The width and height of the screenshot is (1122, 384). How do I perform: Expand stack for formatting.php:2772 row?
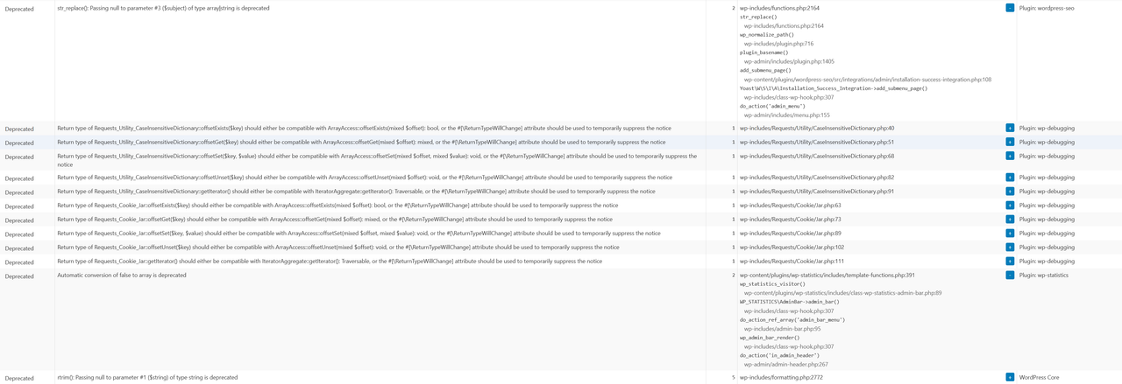[1010, 377]
